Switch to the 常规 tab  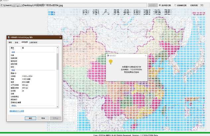10,42
